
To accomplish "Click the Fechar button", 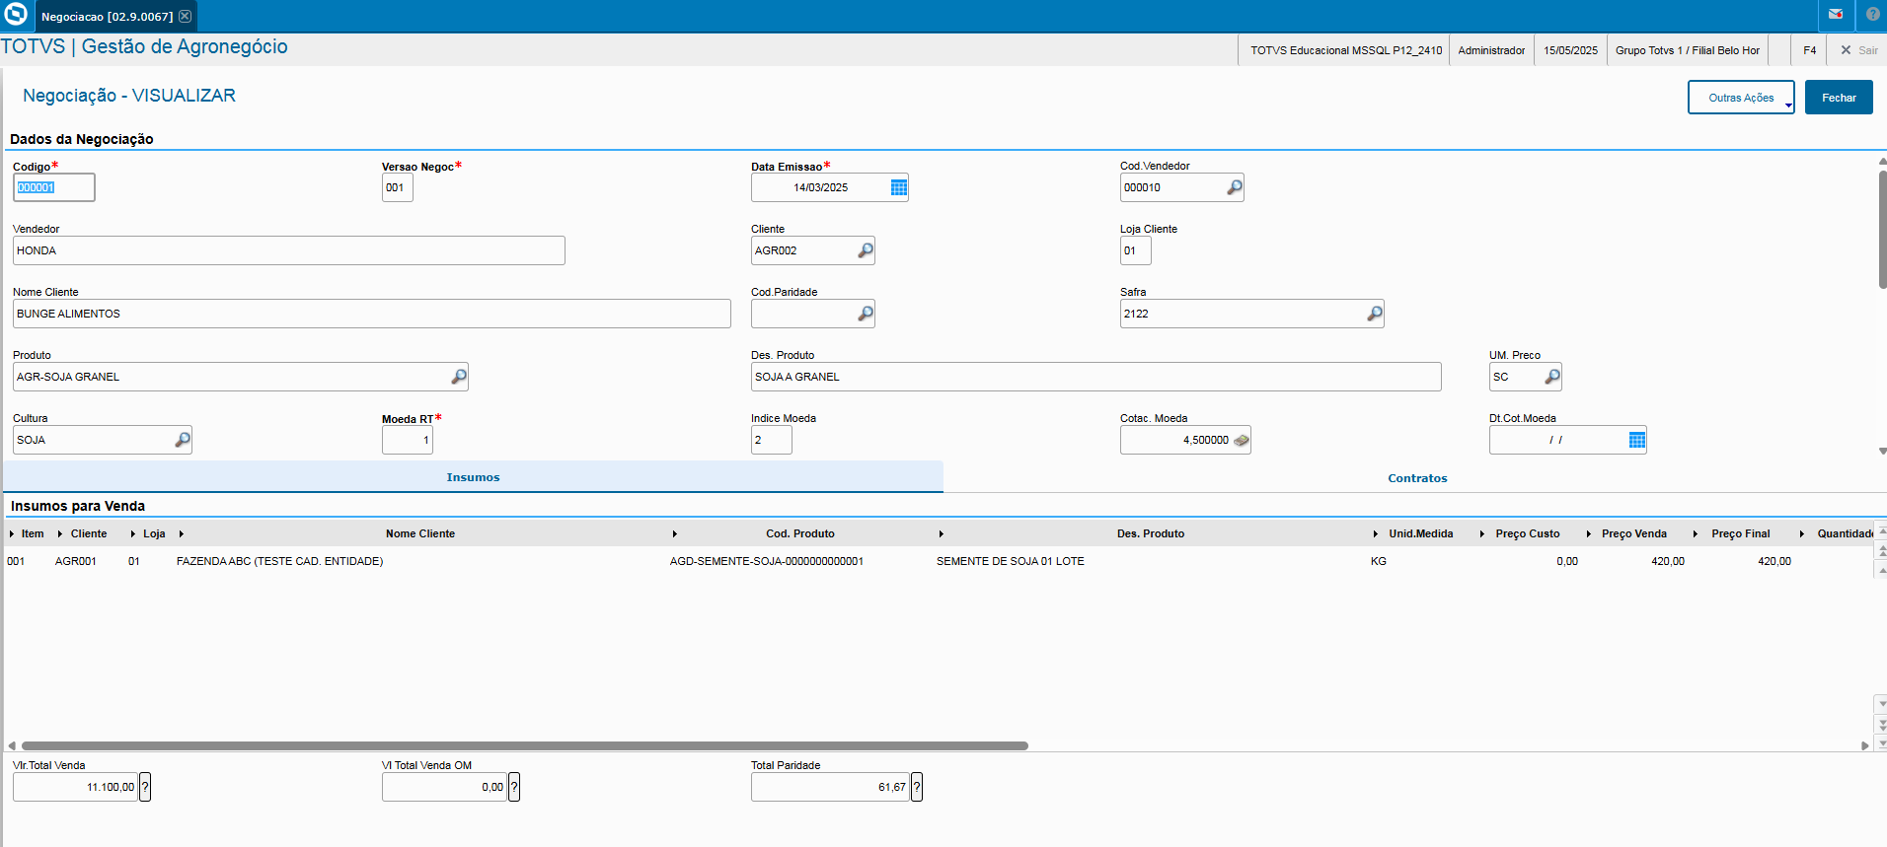I will 1839,98.
